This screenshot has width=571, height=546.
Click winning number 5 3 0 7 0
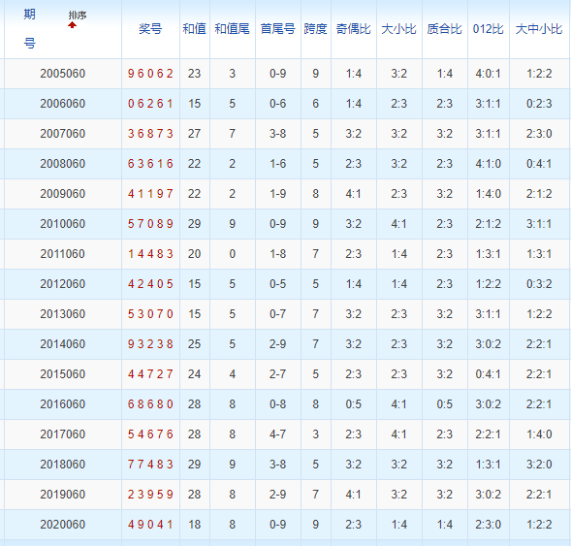(150, 314)
